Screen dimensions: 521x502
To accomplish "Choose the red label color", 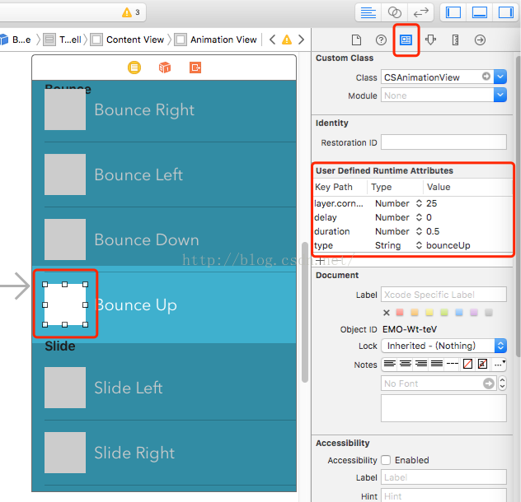I will click(x=400, y=312).
